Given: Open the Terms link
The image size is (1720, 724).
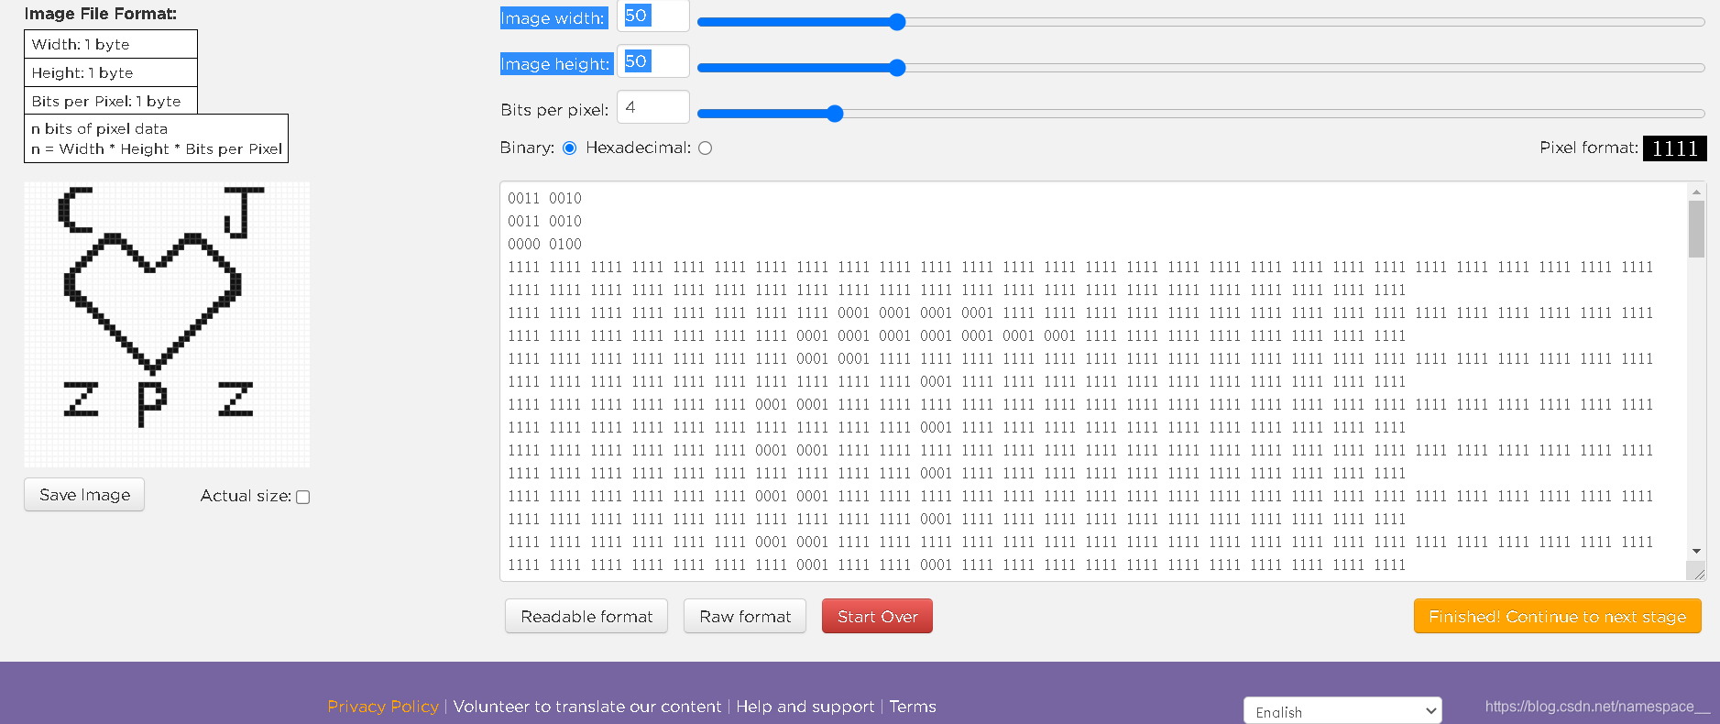Looking at the screenshot, I should pos(913,707).
